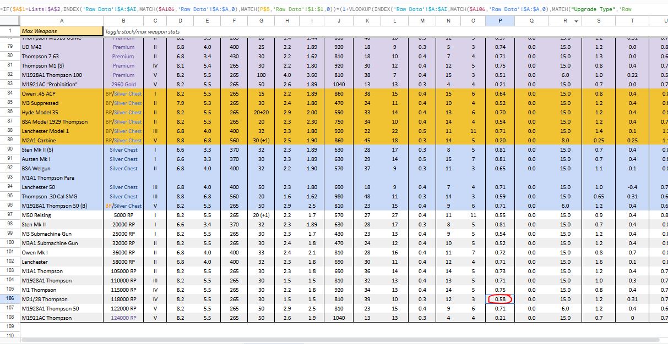Select the column P header
The height and width of the screenshot is (344, 668).
point(499,21)
